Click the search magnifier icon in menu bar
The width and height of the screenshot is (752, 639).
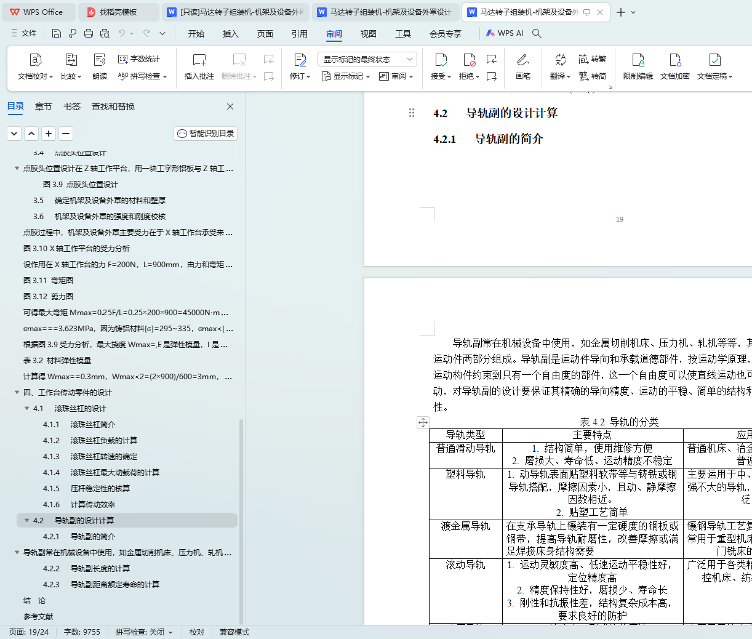click(x=537, y=33)
